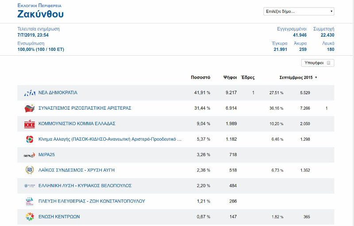Viewport: 354px width, 226px height.
Task: Click the 2015 value 10,20 %
Action: point(276,124)
